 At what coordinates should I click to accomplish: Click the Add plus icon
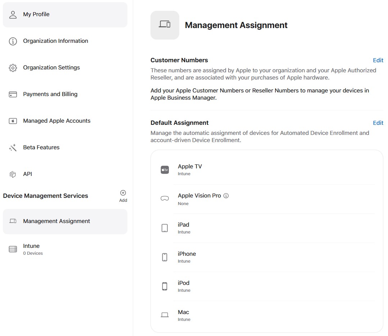(x=123, y=193)
